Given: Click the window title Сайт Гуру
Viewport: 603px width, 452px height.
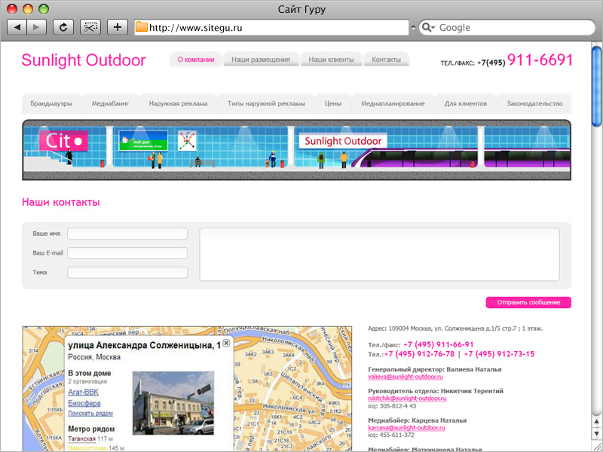Looking at the screenshot, I should [x=301, y=9].
